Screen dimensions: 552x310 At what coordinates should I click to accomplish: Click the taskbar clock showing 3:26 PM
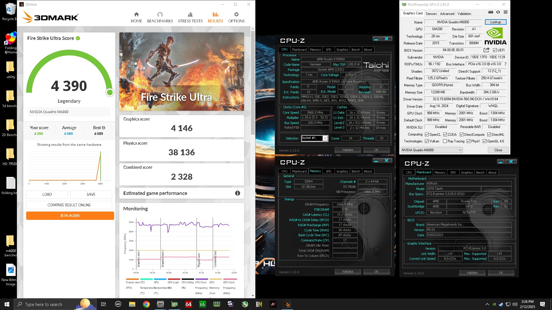527,304
